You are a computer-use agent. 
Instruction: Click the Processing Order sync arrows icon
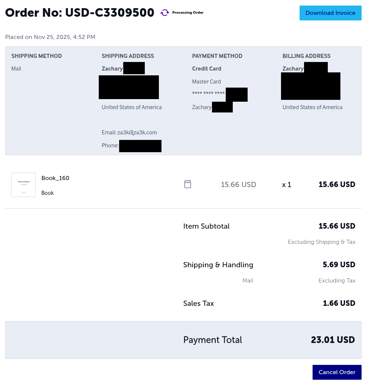(164, 13)
